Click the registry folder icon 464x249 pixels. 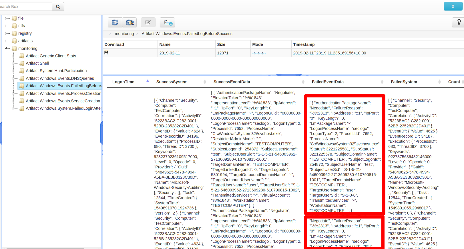14,33
